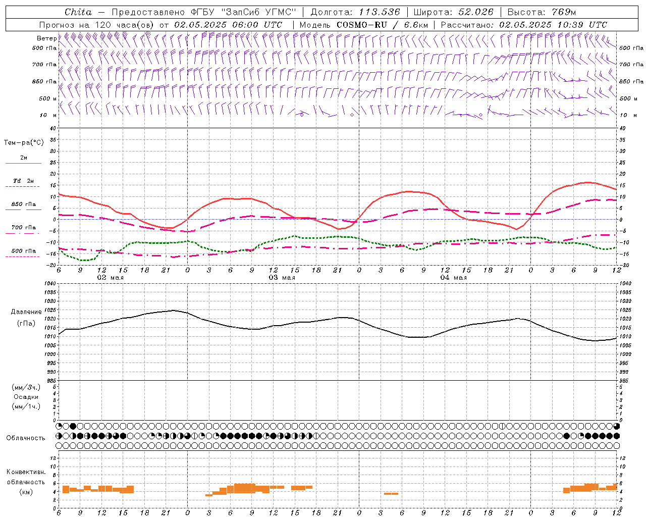The width and height of the screenshot is (646, 517).
Task: Click the "Ветер" wind panel label
Action: (46, 38)
